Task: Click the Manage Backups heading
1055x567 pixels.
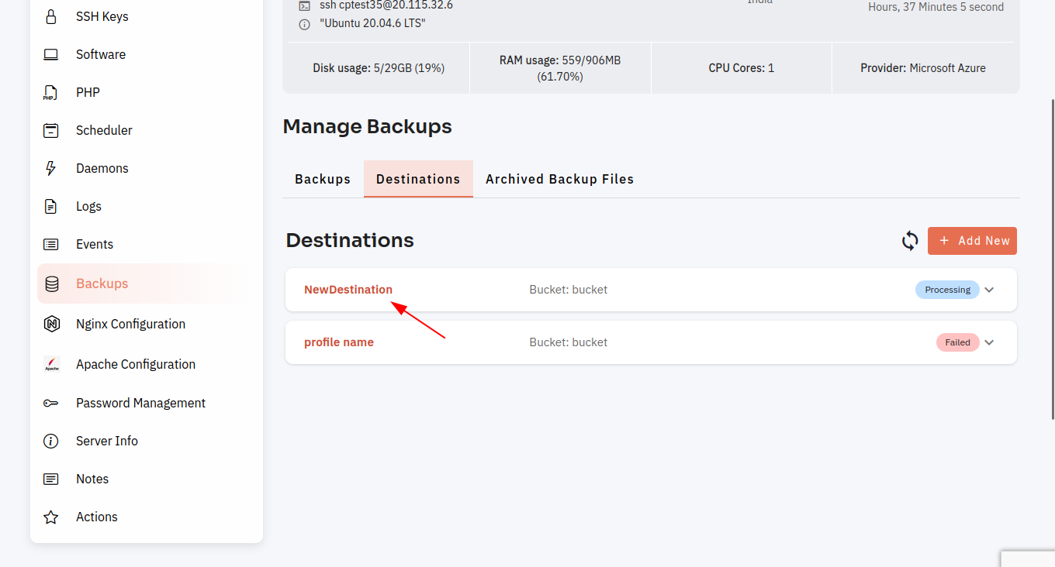Action: pos(367,126)
